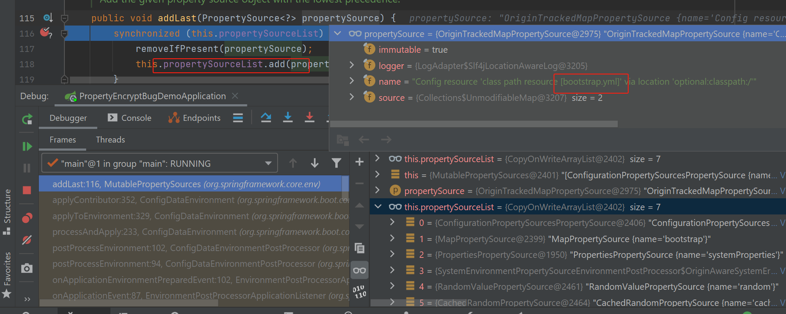
Task: Select the Threads tab
Action: [x=110, y=140]
